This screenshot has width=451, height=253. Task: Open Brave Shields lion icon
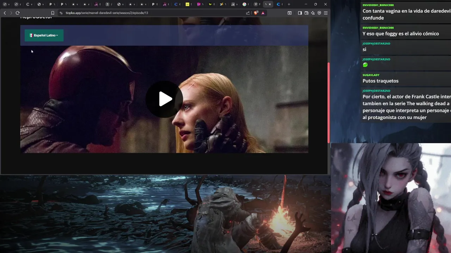coord(256,13)
